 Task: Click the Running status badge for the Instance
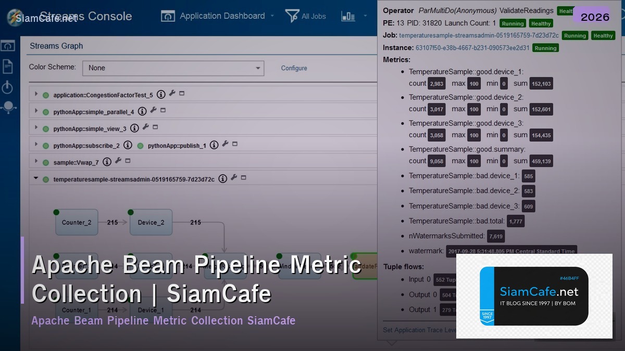point(545,47)
